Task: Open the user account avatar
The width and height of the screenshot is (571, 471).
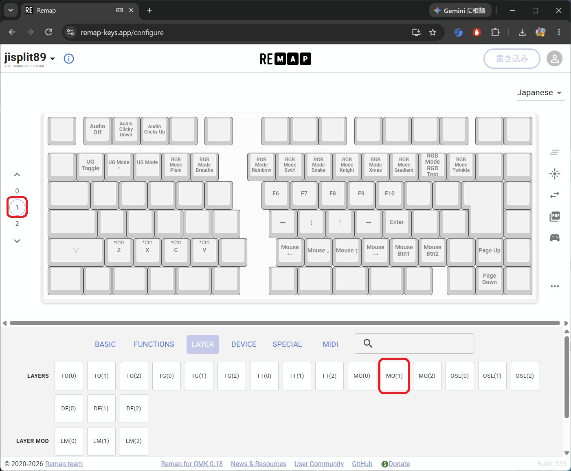Action: [554, 59]
